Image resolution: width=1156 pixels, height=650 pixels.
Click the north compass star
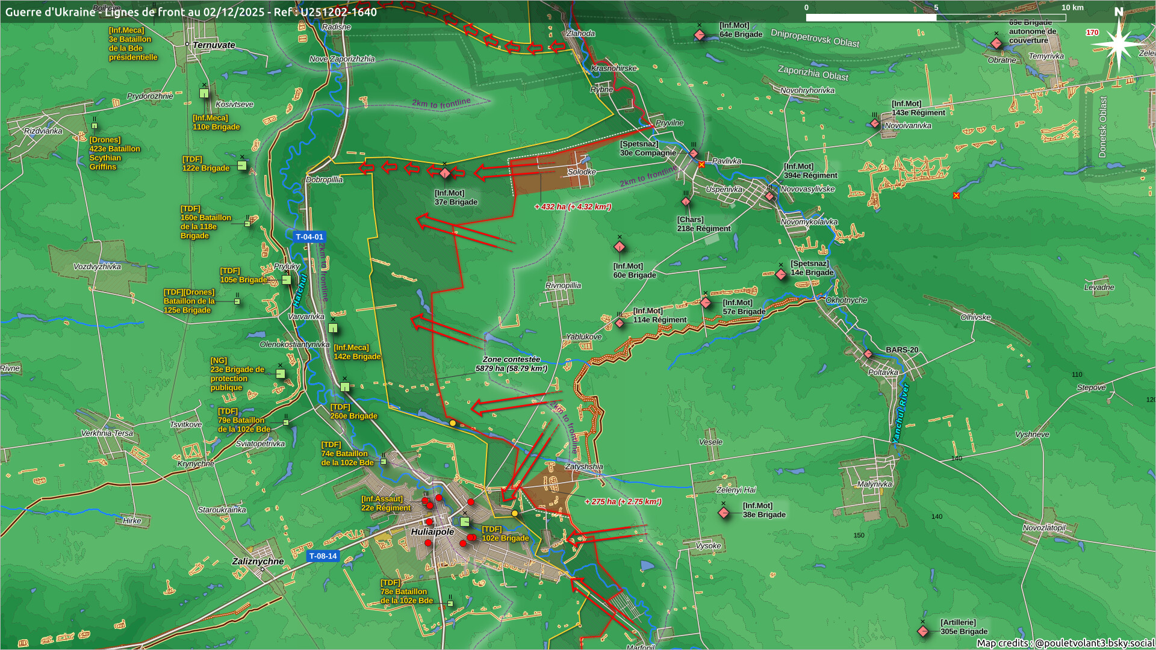tap(1118, 44)
